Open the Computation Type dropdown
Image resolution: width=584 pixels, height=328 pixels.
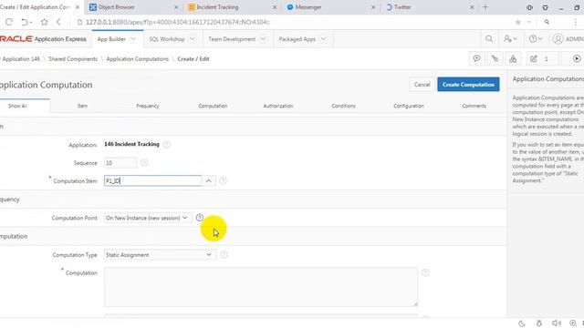(x=160, y=255)
